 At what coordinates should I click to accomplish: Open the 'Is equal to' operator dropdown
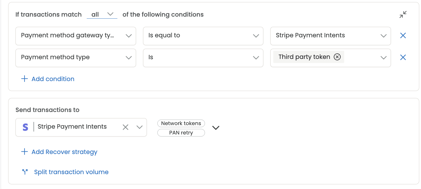point(203,36)
